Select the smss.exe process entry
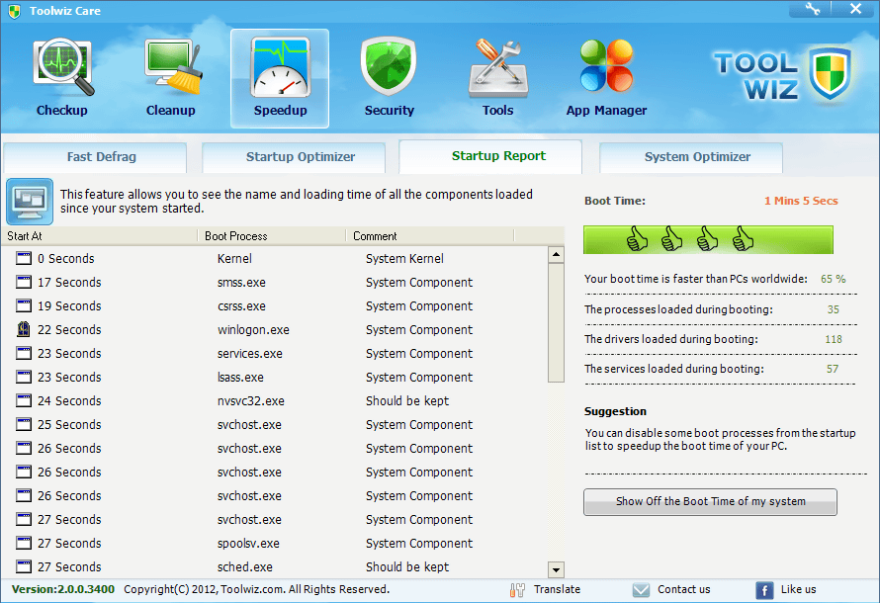The height and width of the screenshot is (603, 880). point(241,282)
